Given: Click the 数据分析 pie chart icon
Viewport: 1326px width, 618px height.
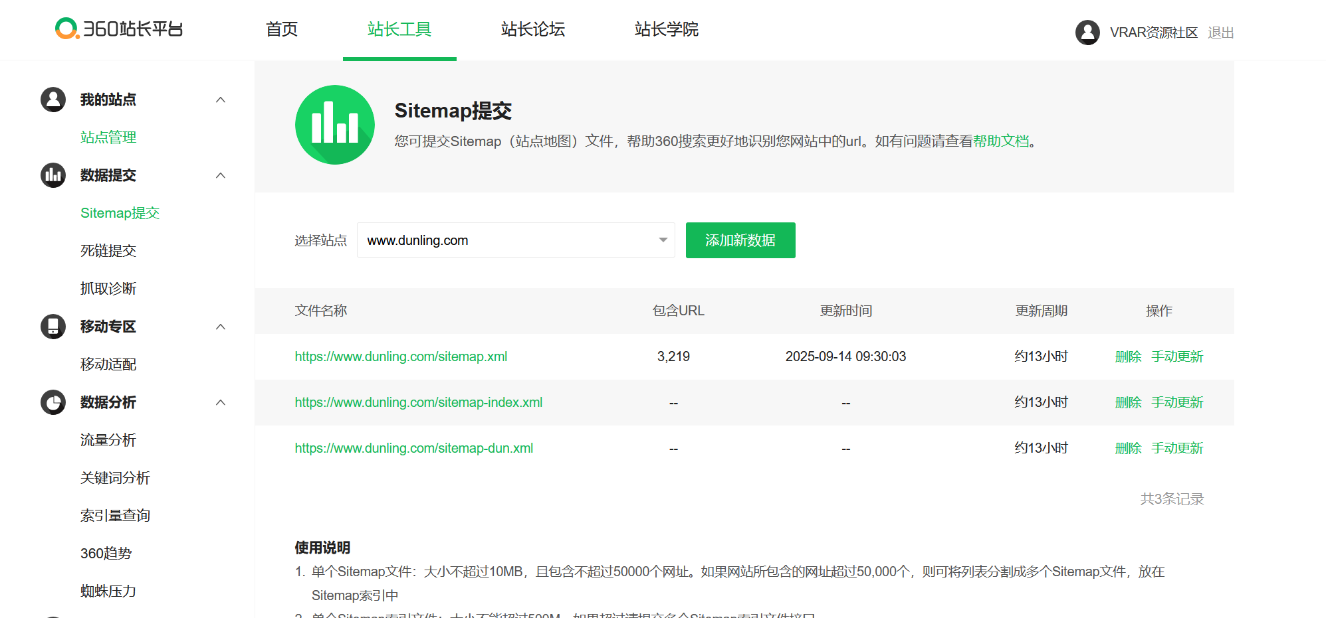Looking at the screenshot, I should [53, 402].
